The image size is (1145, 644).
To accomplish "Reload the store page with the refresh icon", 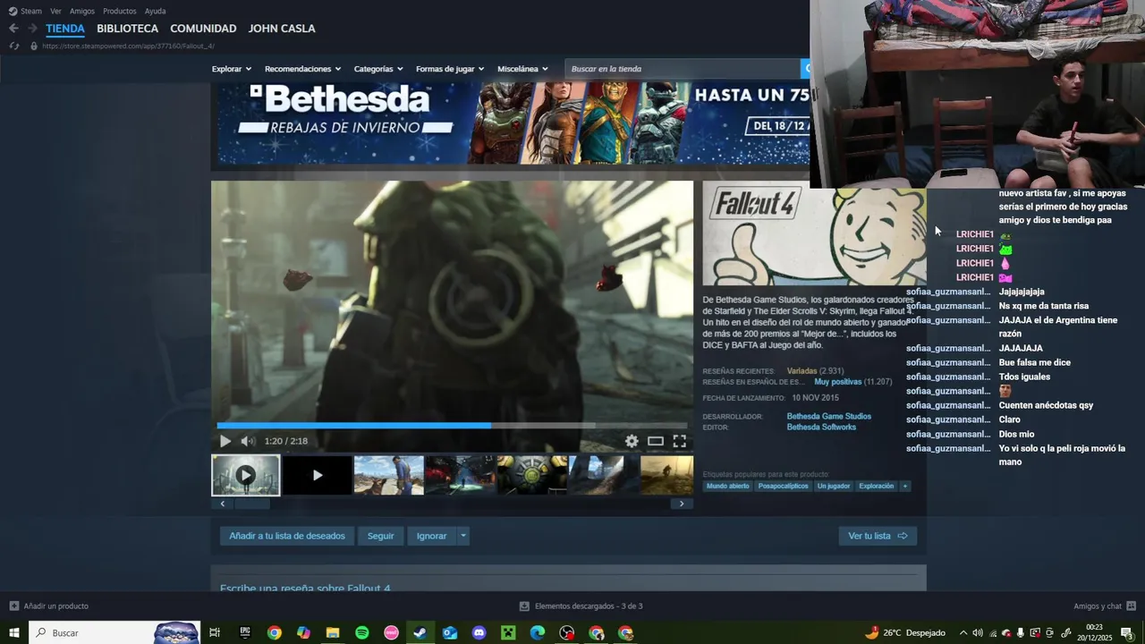I will [x=13, y=46].
